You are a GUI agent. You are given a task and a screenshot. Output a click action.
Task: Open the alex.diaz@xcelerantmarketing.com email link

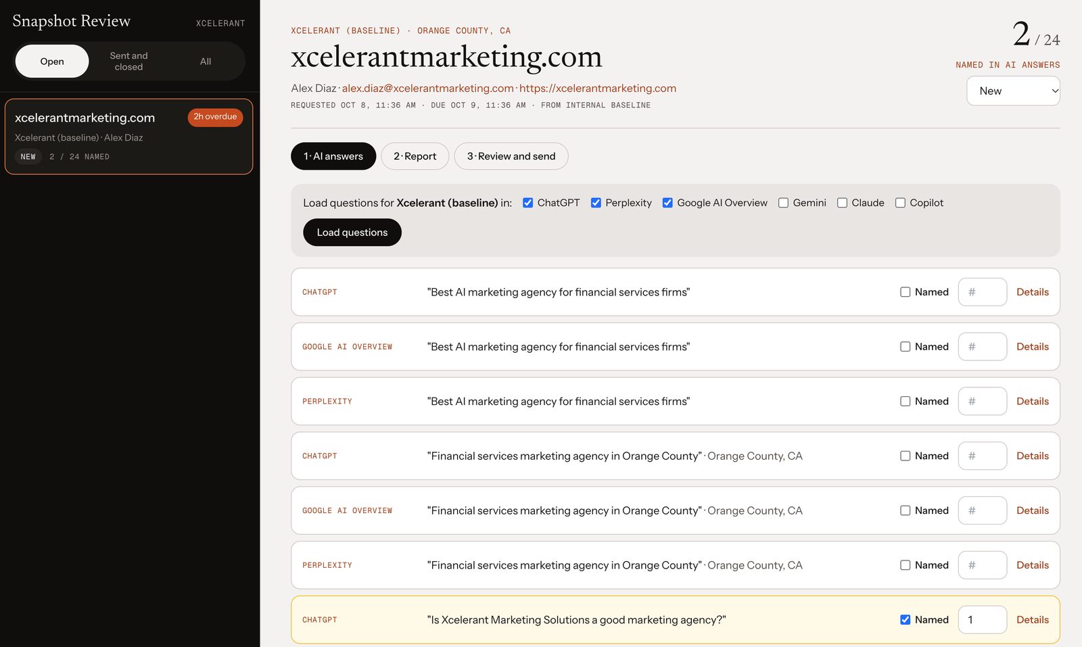point(427,89)
